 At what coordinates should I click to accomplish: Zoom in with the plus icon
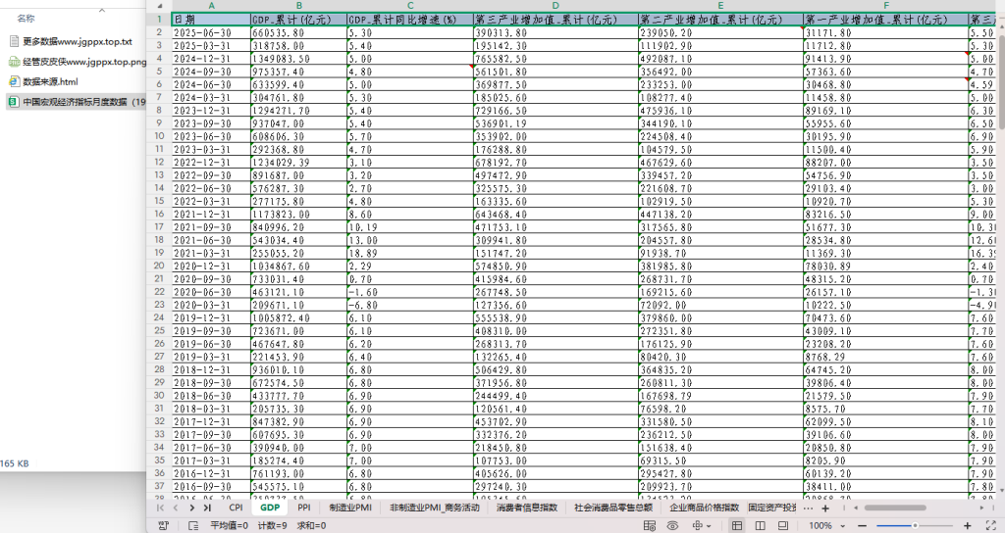click(967, 525)
